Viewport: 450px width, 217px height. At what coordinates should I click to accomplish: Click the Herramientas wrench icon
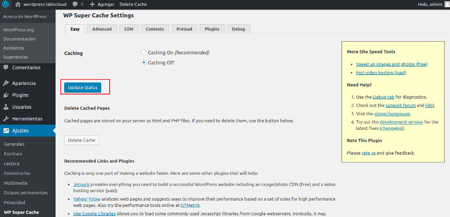point(6,119)
